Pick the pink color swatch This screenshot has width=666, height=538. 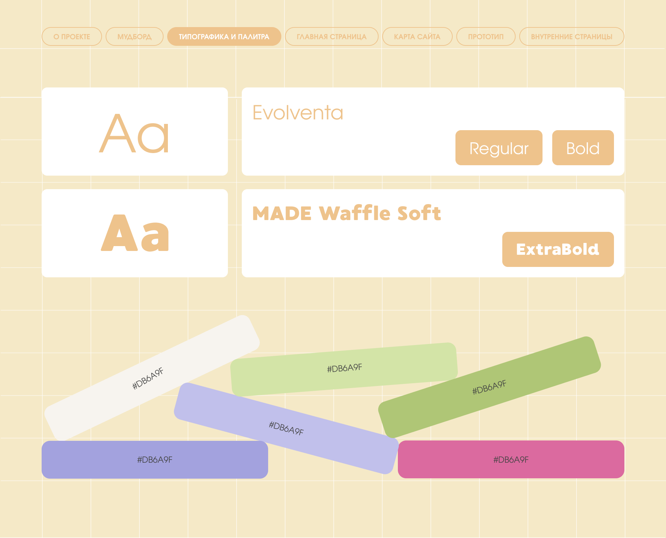pyautogui.click(x=511, y=460)
